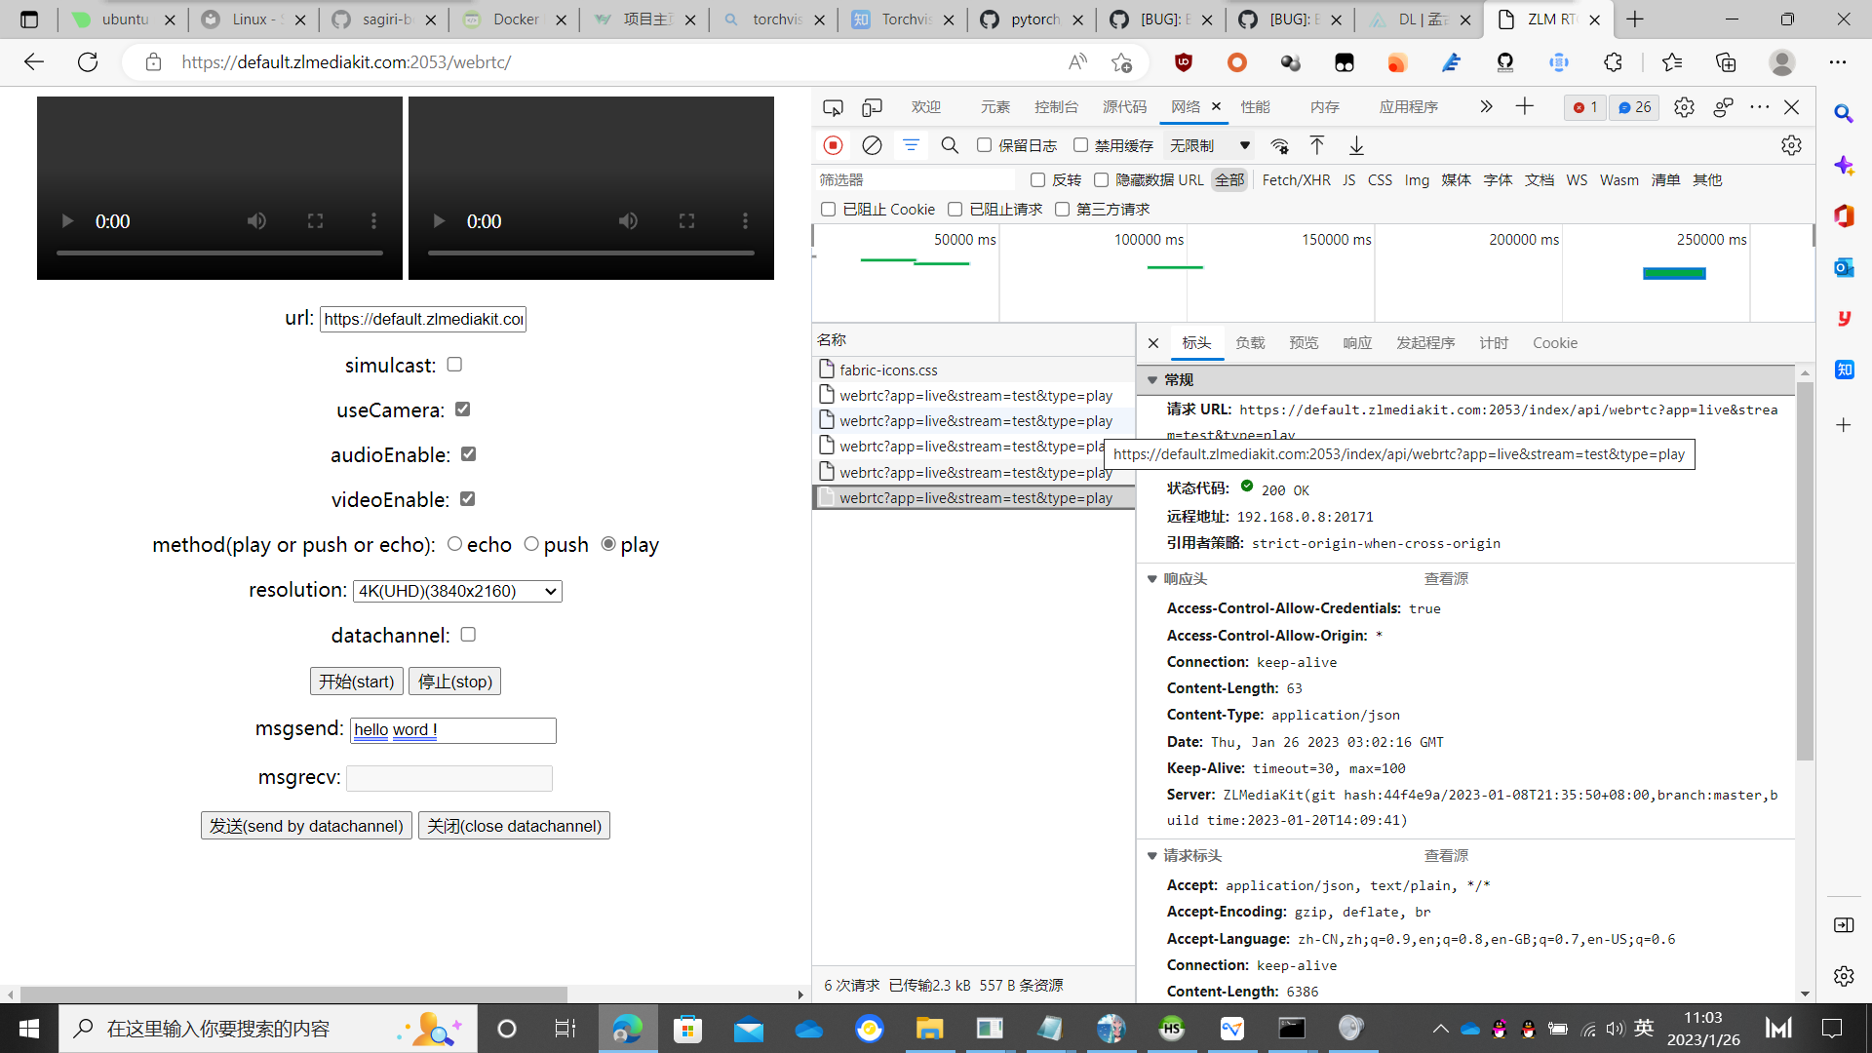Screen dimensions: 1872x1053
Task: Check the 禁用缓存 checkbox
Action: tap(1081, 144)
